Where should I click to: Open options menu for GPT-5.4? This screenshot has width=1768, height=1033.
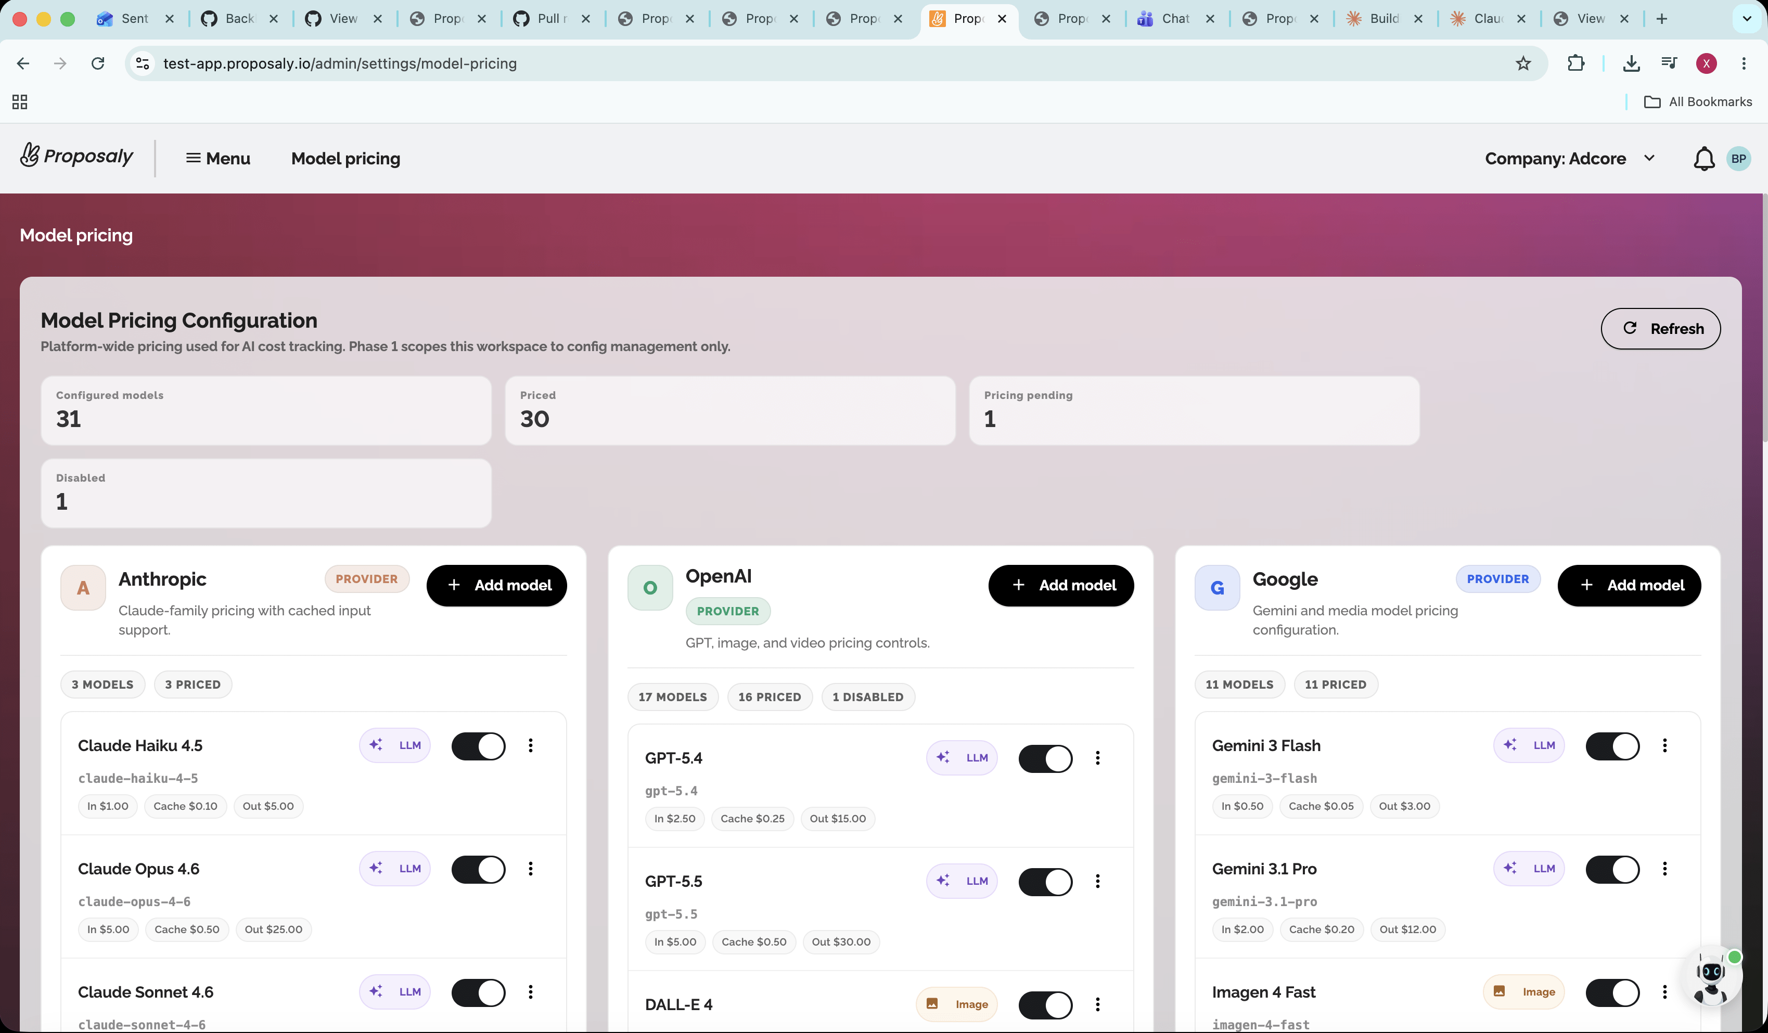click(1098, 758)
